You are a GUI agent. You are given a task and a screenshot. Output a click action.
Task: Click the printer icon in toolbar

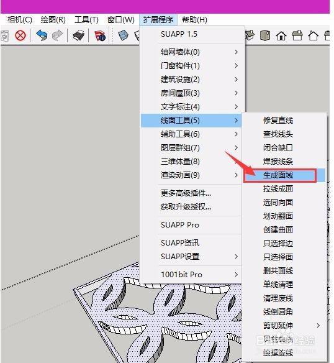[78, 35]
